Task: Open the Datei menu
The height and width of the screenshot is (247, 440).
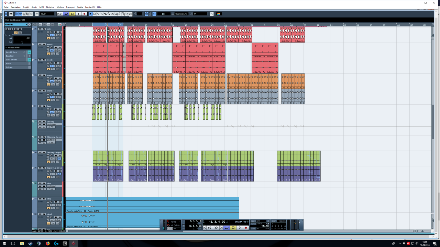Action: click(6, 7)
